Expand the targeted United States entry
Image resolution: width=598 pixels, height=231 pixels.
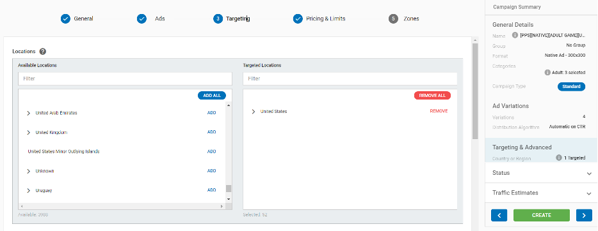(254, 112)
